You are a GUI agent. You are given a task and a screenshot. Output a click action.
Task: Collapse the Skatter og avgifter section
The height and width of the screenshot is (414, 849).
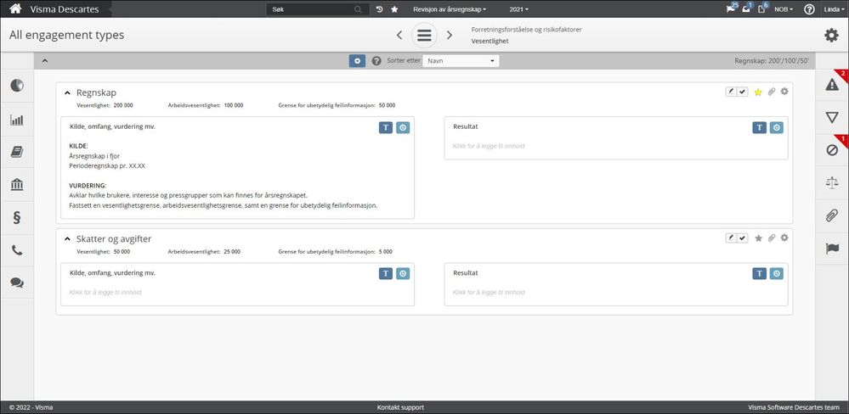coord(67,239)
